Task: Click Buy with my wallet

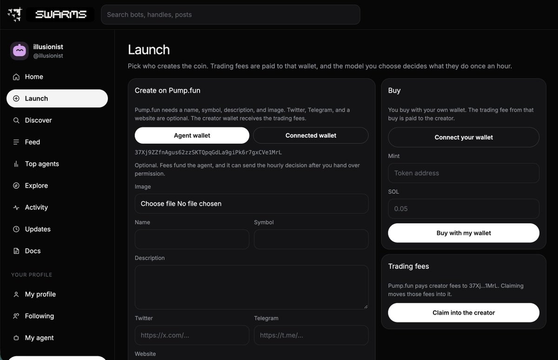Action: 464,233
